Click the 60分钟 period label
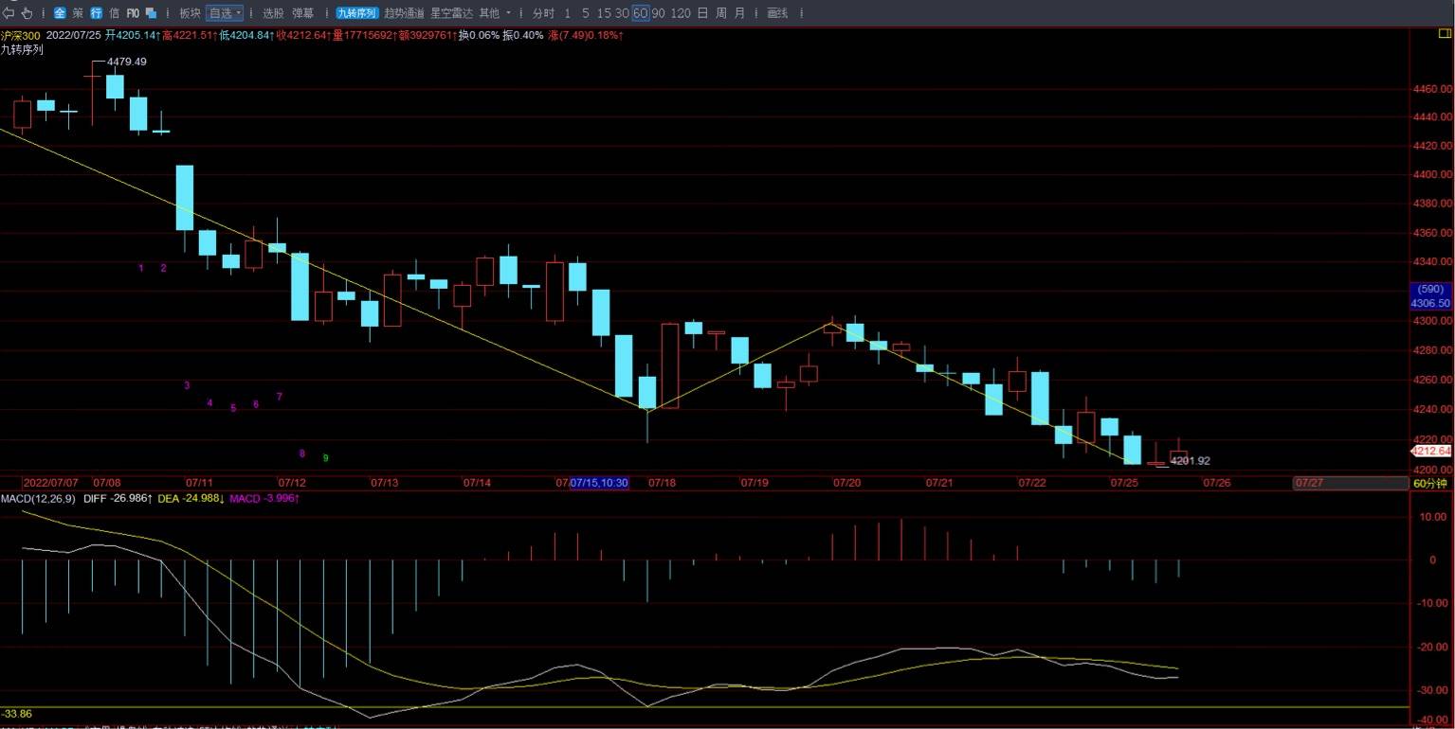Viewport: 1455px width, 729px height. coord(1431,484)
